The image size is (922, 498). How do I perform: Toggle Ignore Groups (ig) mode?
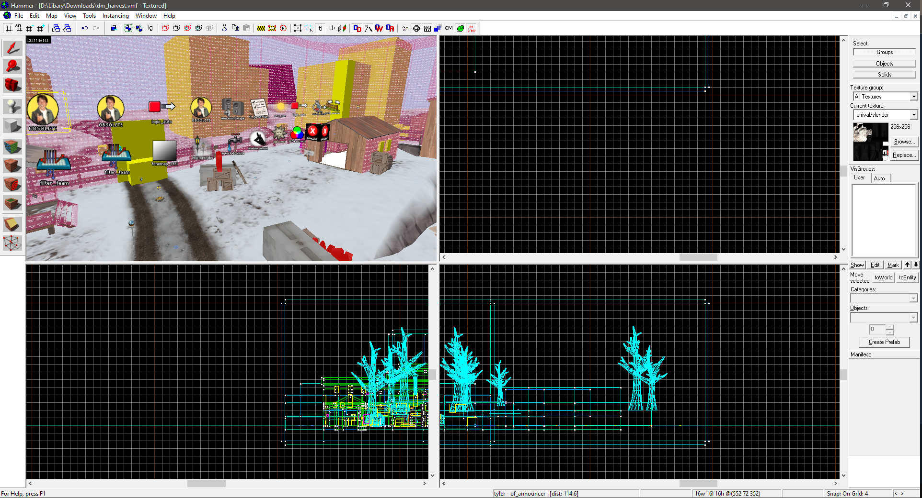pos(150,28)
